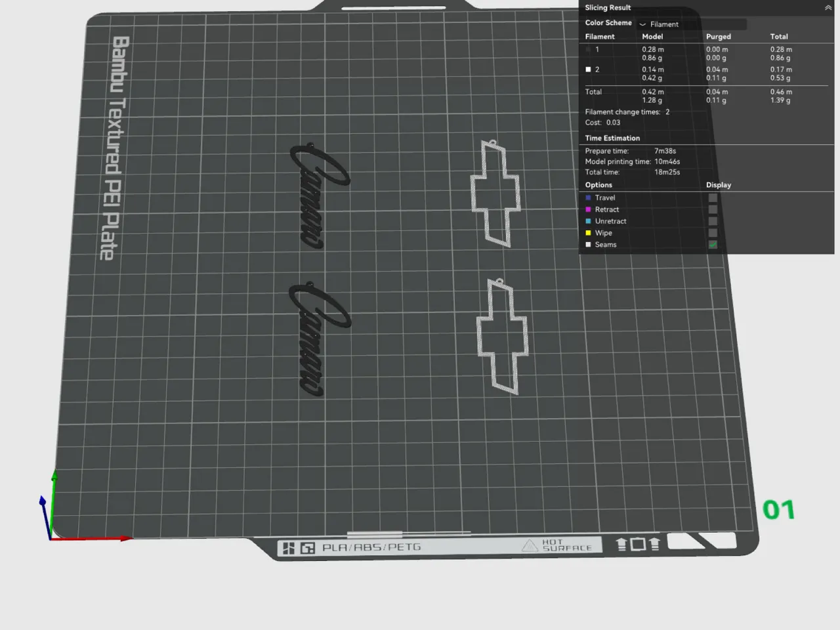Click the Total time value 18m25s
The width and height of the screenshot is (840, 630).
tap(667, 172)
